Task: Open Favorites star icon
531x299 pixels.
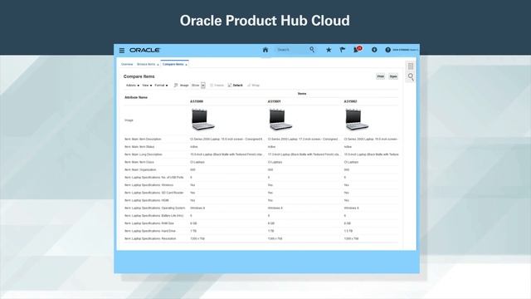Action: click(x=329, y=50)
